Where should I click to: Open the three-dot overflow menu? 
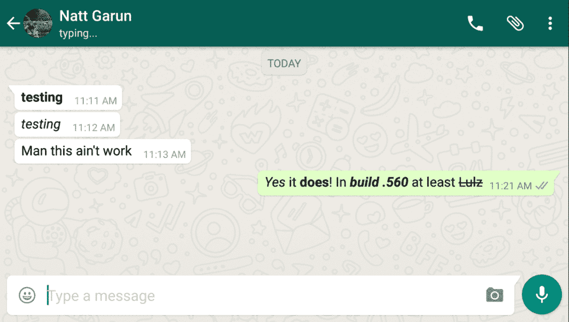point(550,23)
